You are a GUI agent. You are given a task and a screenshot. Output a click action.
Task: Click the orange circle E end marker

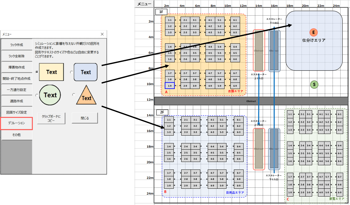pos(313,32)
